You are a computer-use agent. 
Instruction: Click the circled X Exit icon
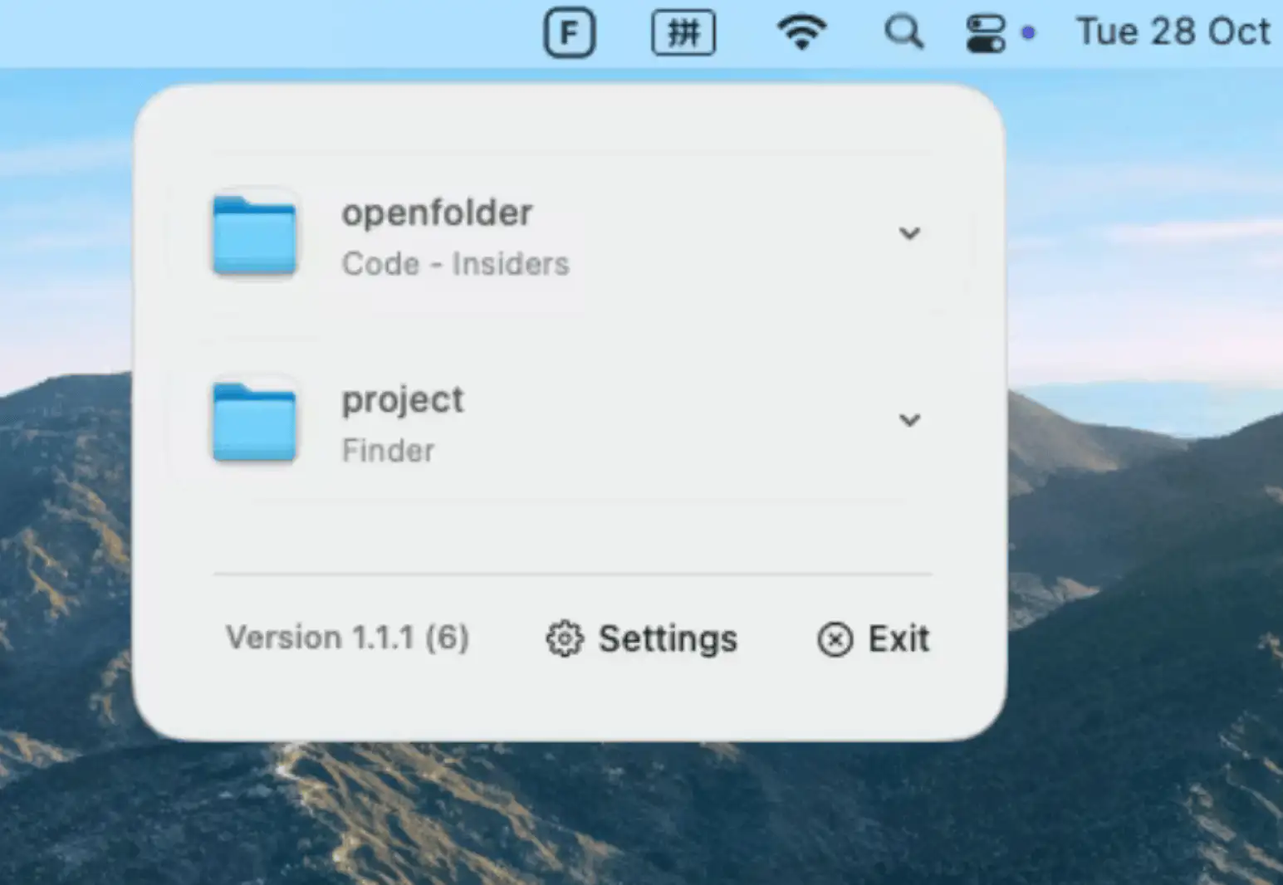click(835, 639)
